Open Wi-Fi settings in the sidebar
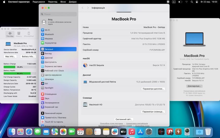This screenshot has width=220, height=138. click(x=58, y=30)
